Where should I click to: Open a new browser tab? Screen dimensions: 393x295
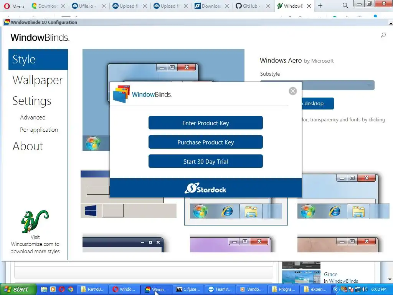(320, 6)
